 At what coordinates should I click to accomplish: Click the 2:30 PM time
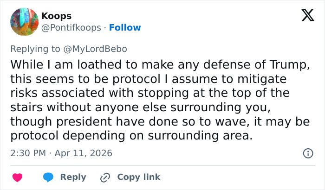click(28, 153)
